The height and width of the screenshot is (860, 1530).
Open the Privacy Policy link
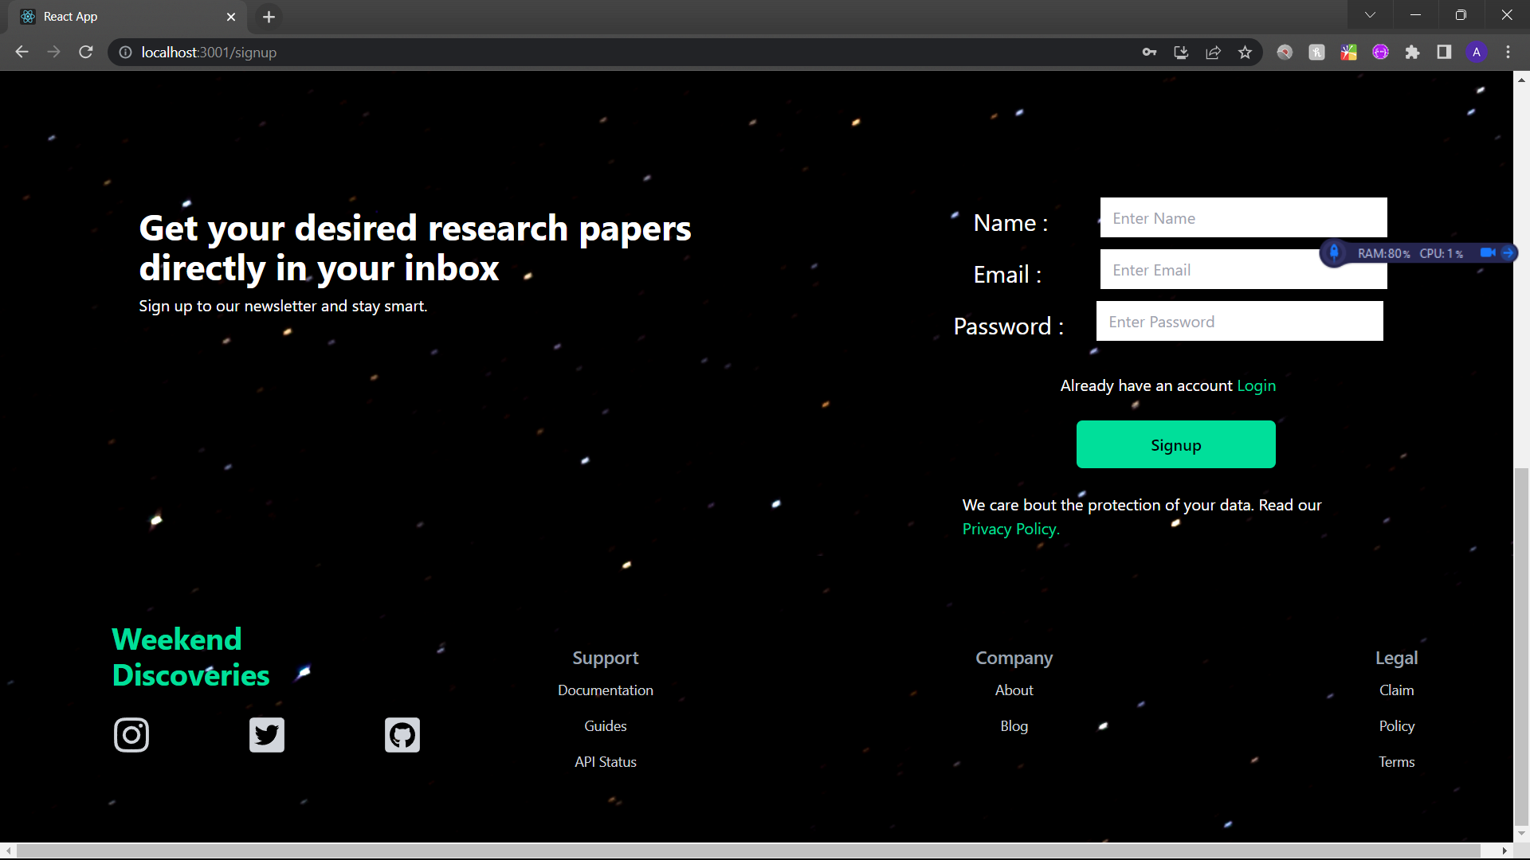[x=1009, y=529]
